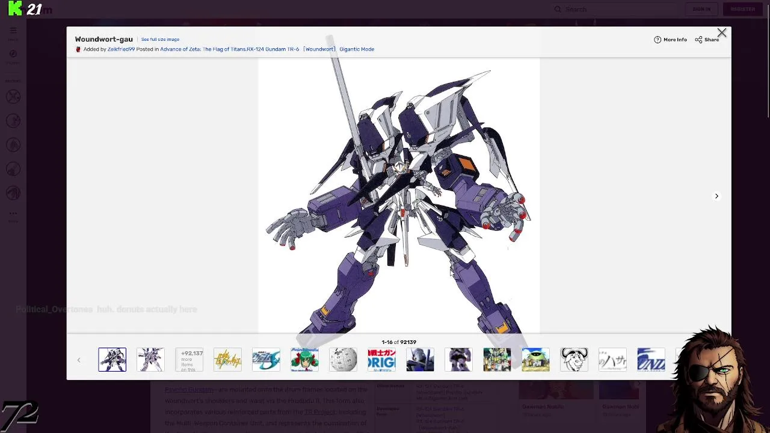Click SIGN IN in the background page header

tap(701, 9)
